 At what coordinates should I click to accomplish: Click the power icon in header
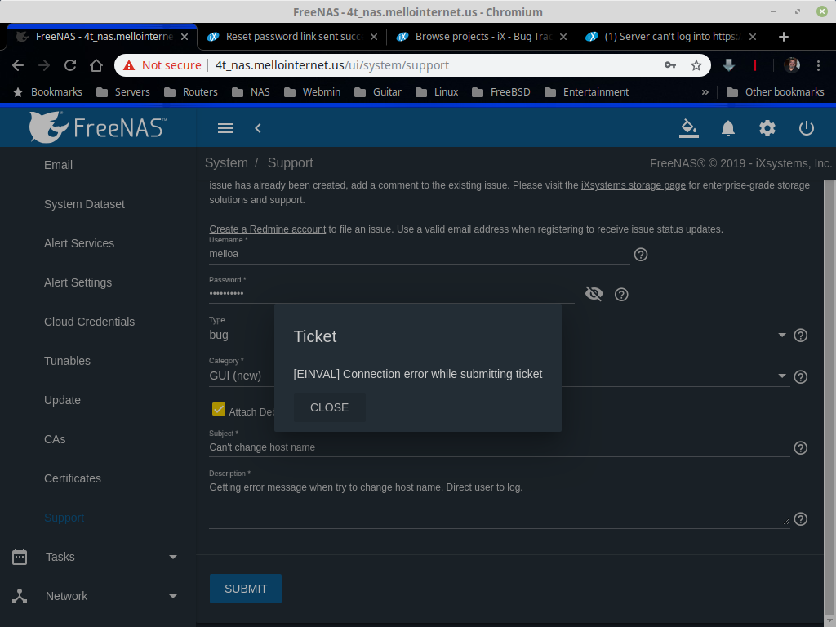806,128
